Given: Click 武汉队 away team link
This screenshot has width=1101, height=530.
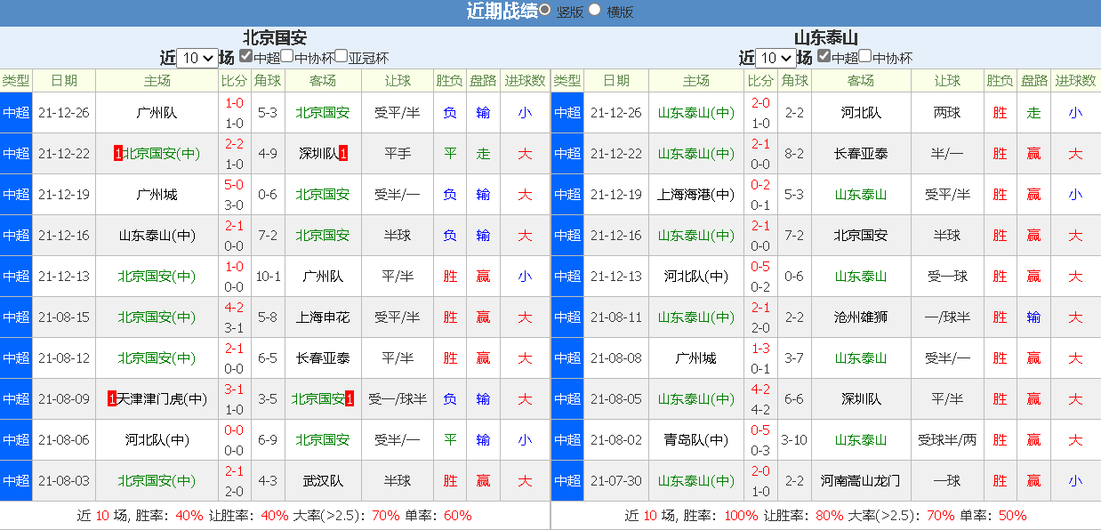Looking at the screenshot, I should point(323,481).
